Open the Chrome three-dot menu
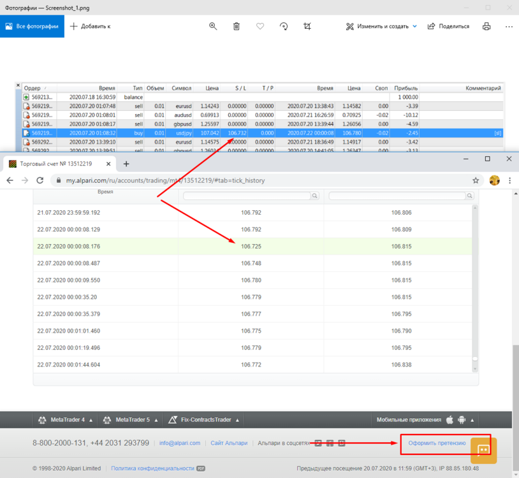Screen dimensions: 519x478 (x=509, y=180)
